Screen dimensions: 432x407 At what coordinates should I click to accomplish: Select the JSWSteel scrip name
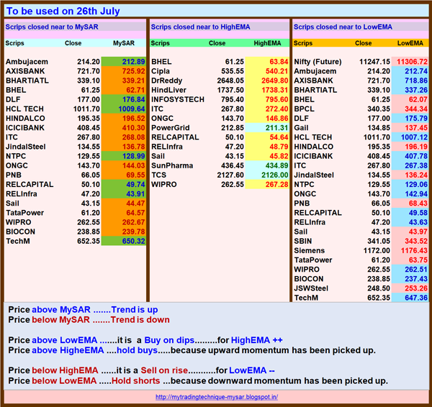pyautogui.click(x=311, y=288)
